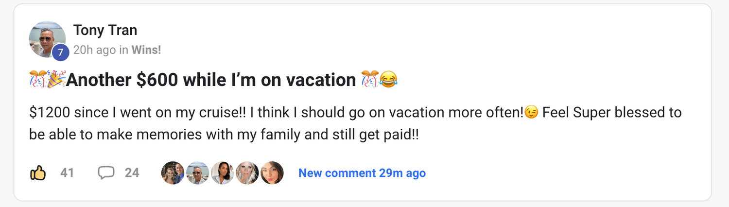The height and width of the screenshot is (207, 729).
Task: Open comments via the speech bubble icon
Action: point(106,172)
